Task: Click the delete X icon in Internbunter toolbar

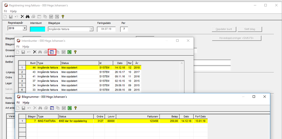Action: point(35,52)
